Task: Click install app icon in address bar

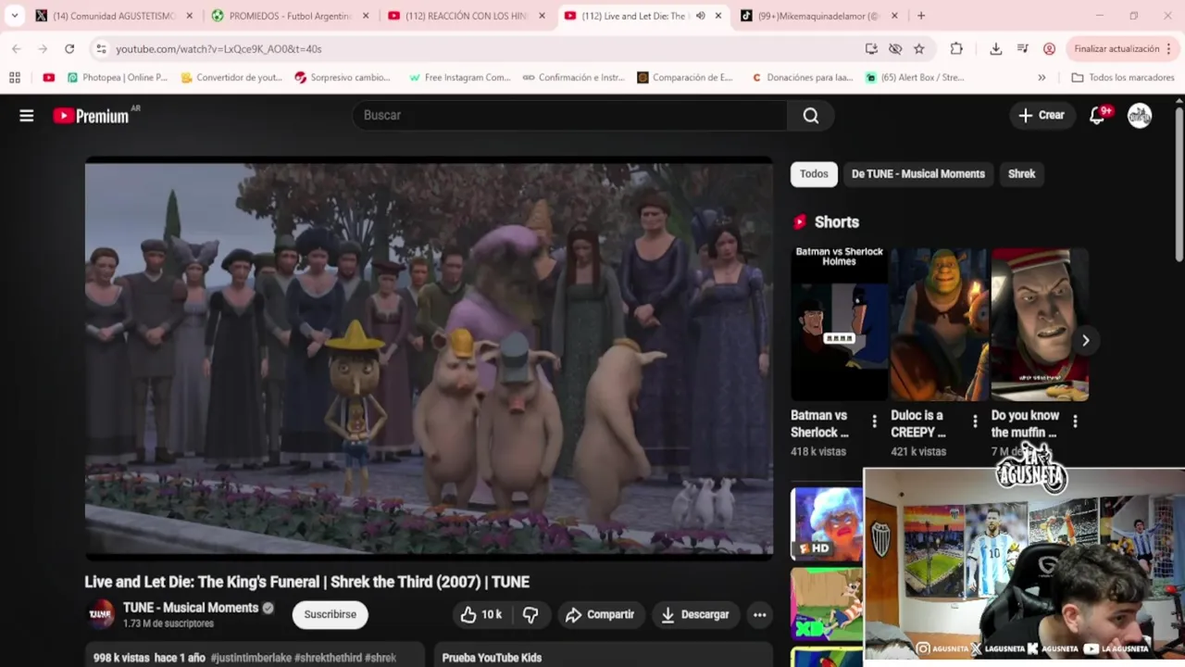Action: [x=871, y=48]
